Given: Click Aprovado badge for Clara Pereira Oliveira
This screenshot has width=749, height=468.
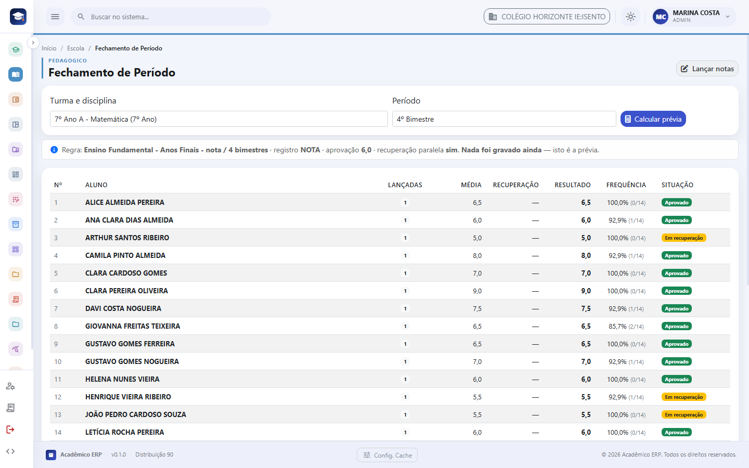Looking at the screenshot, I should pyautogui.click(x=677, y=291).
